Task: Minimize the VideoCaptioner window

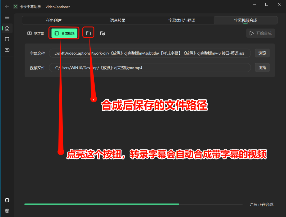Action: pos(254,5)
